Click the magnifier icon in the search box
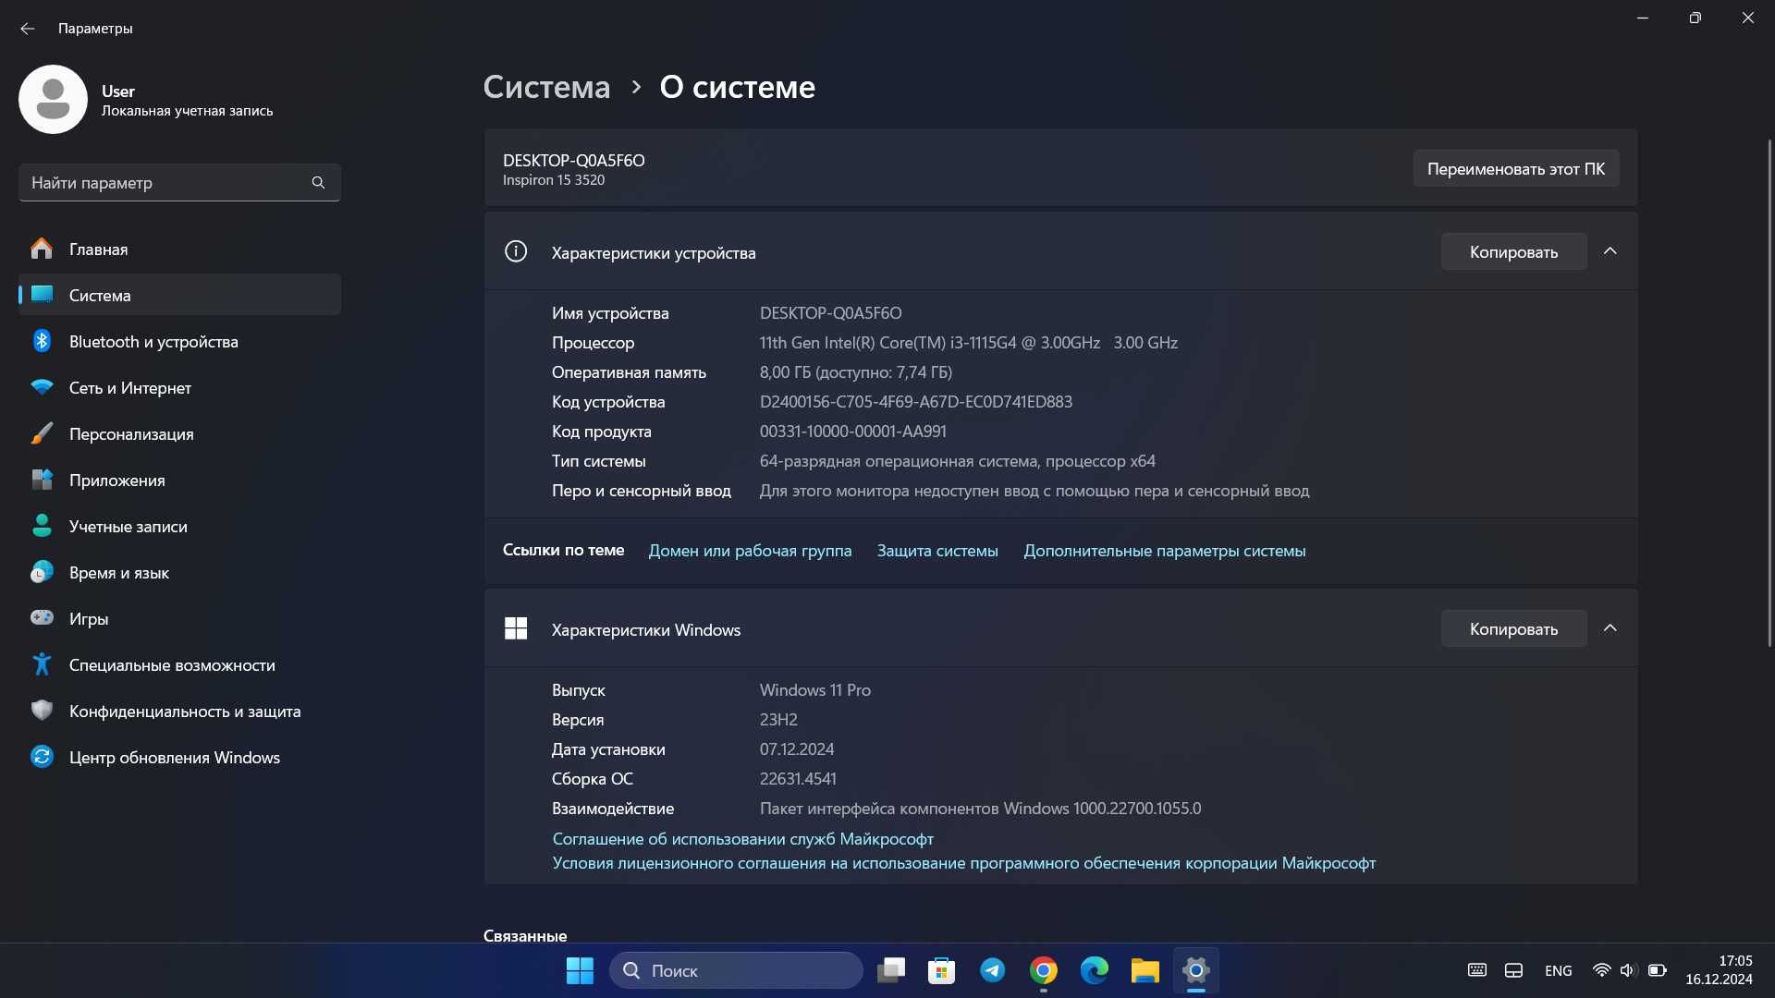The image size is (1775, 998). (318, 183)
